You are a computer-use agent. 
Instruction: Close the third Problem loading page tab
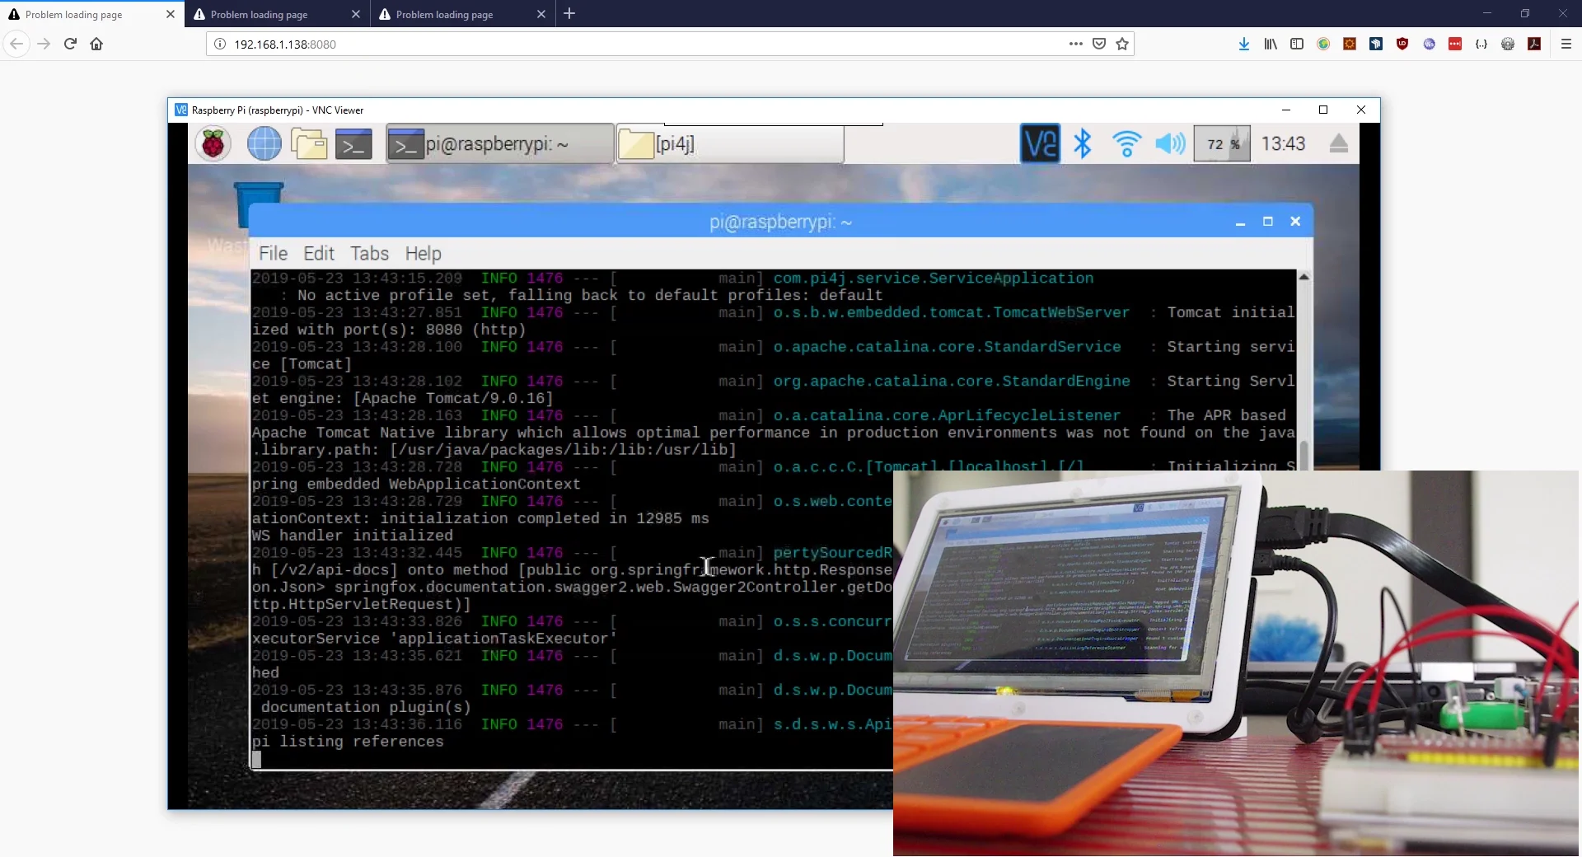541,14
